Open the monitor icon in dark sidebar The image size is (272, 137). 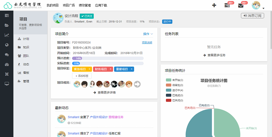[x=7, y=84]
